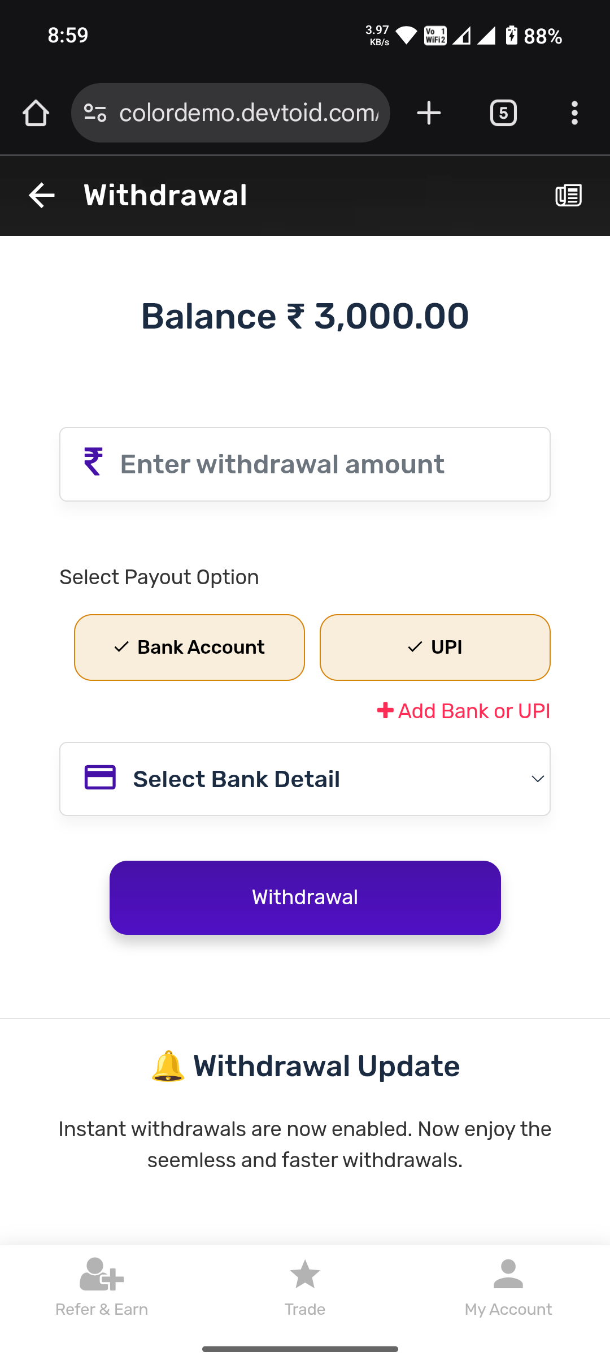This screenshot has height=1364, width=610.
Task: Expand the Select Bank Detail dropdown
Action: (x=305, y=779)
